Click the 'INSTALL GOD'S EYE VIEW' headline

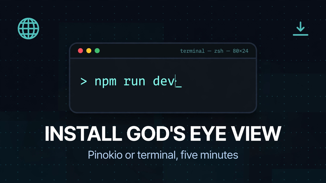click(x=163, y=134)
